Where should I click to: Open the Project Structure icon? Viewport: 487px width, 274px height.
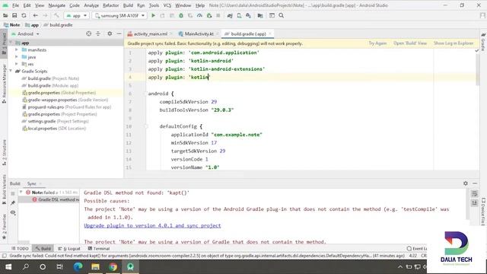[260, 15]
